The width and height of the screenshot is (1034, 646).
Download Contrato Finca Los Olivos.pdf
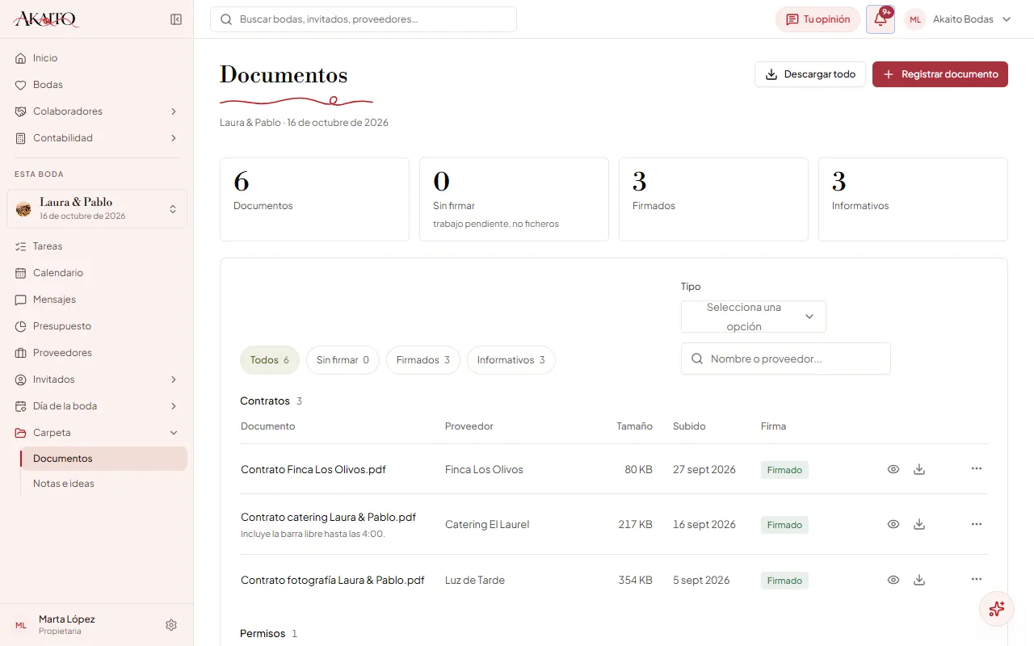(919, 469)
